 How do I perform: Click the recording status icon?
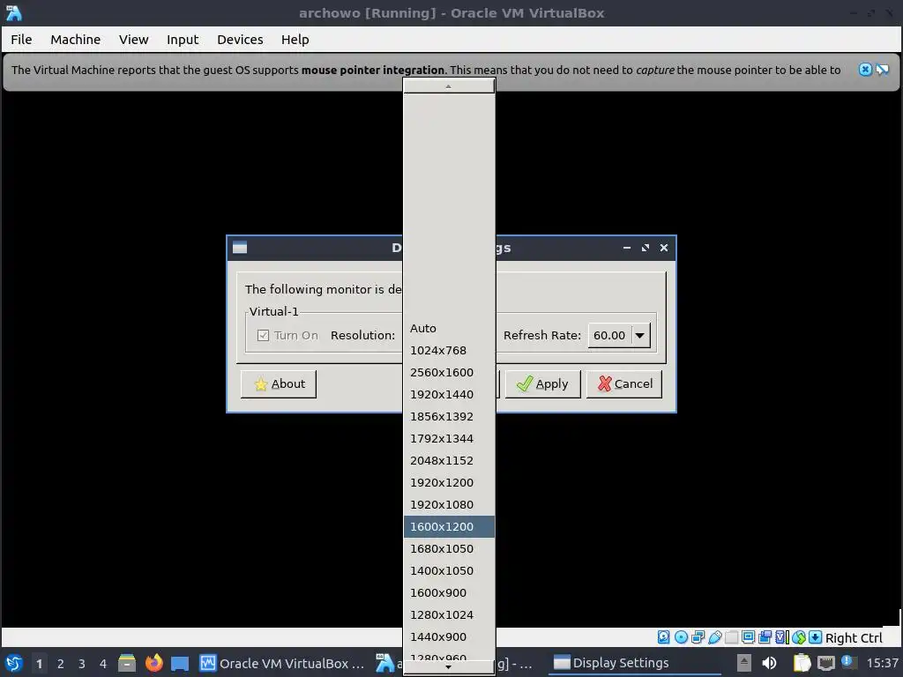tap(765, 637)
